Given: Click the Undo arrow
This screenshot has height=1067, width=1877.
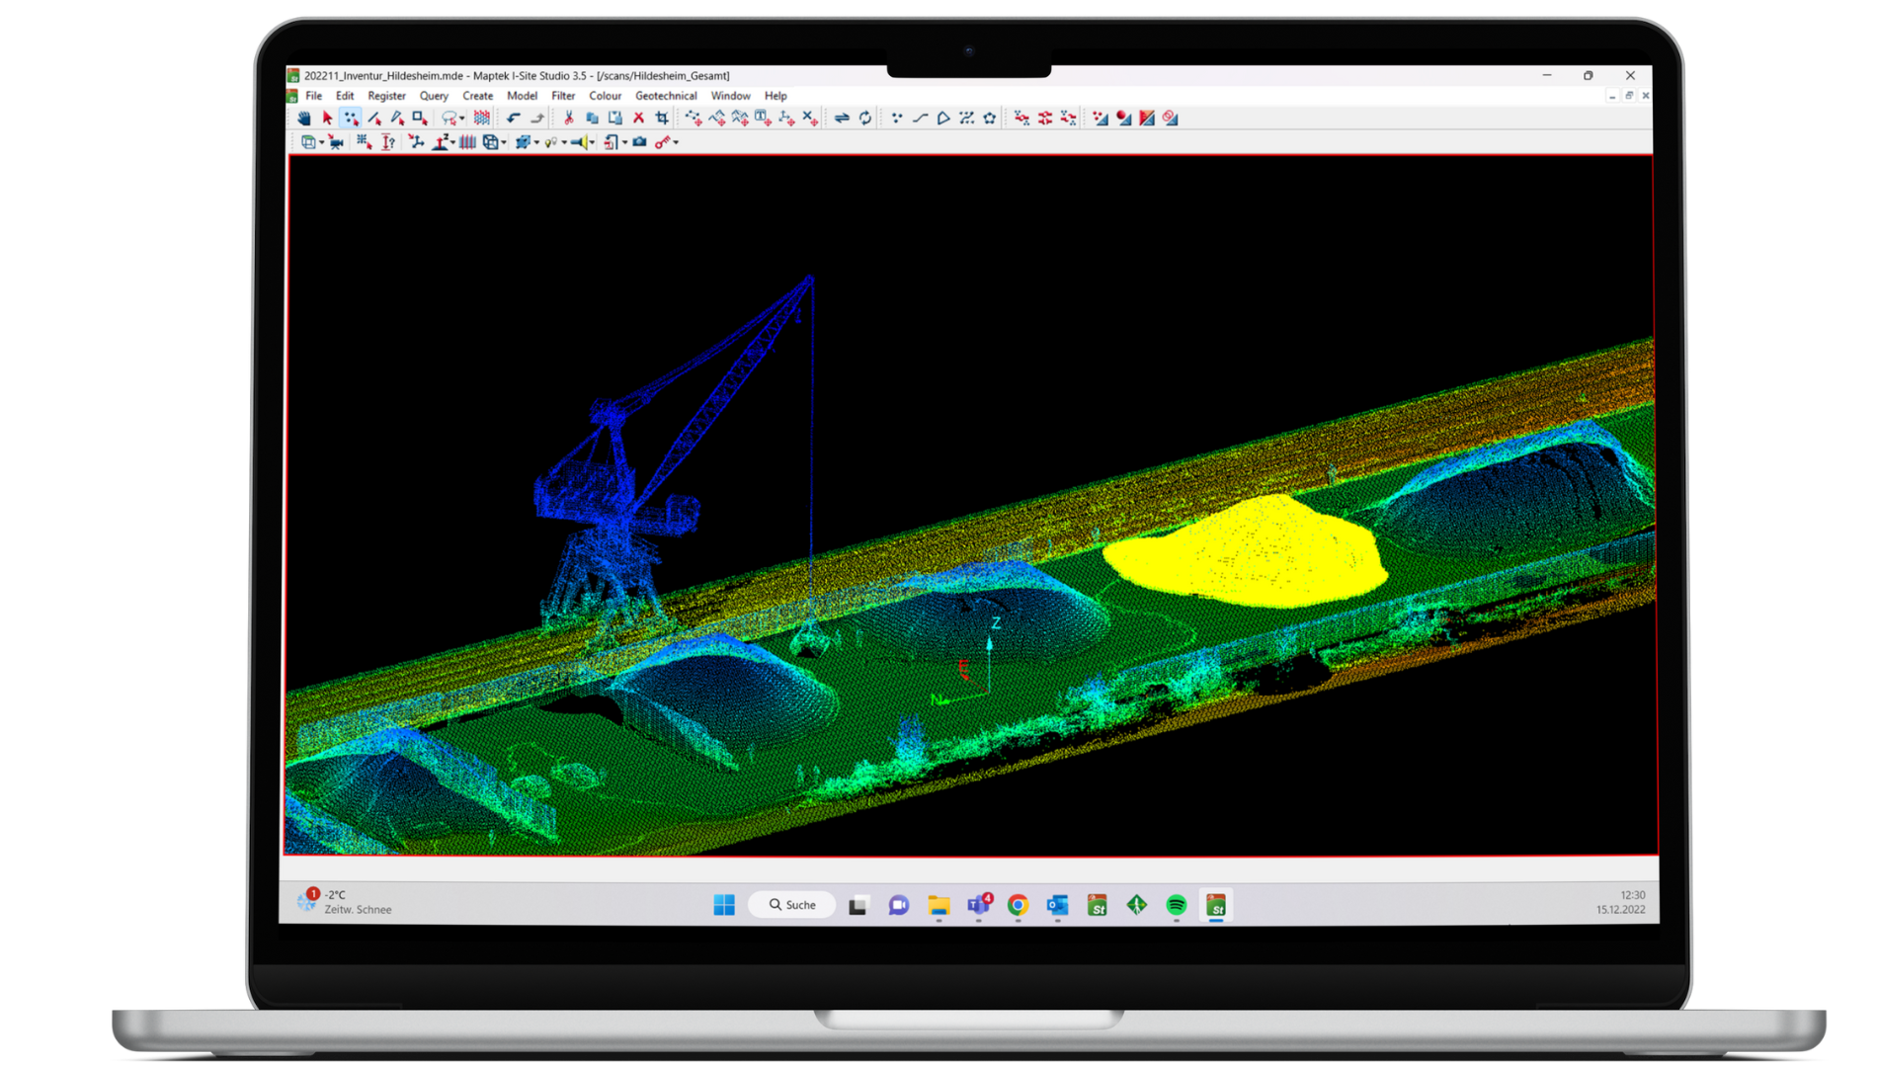Looking at the screenshot, I should coord(514,117).
